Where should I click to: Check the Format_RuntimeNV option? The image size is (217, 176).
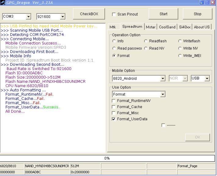point(114,101)
